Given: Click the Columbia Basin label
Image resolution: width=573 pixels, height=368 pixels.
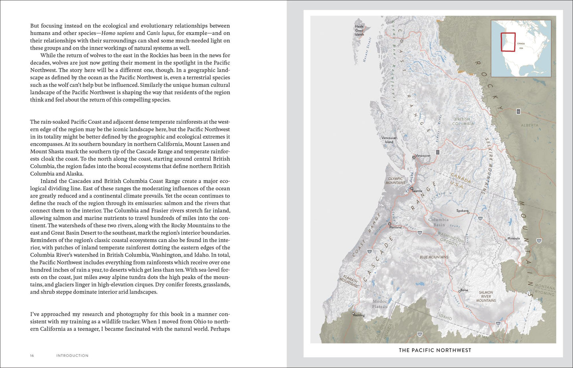Looking at the screenshot, I should point(439,222).
